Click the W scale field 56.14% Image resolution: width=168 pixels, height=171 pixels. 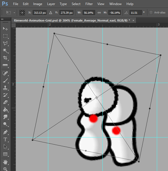[x=89, y=13]
